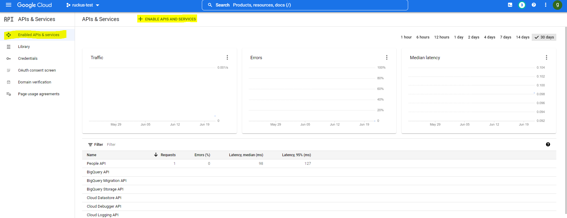Screen dimensions: 567x218
Task: Open Domain verification page
Action: click(35, 82)
